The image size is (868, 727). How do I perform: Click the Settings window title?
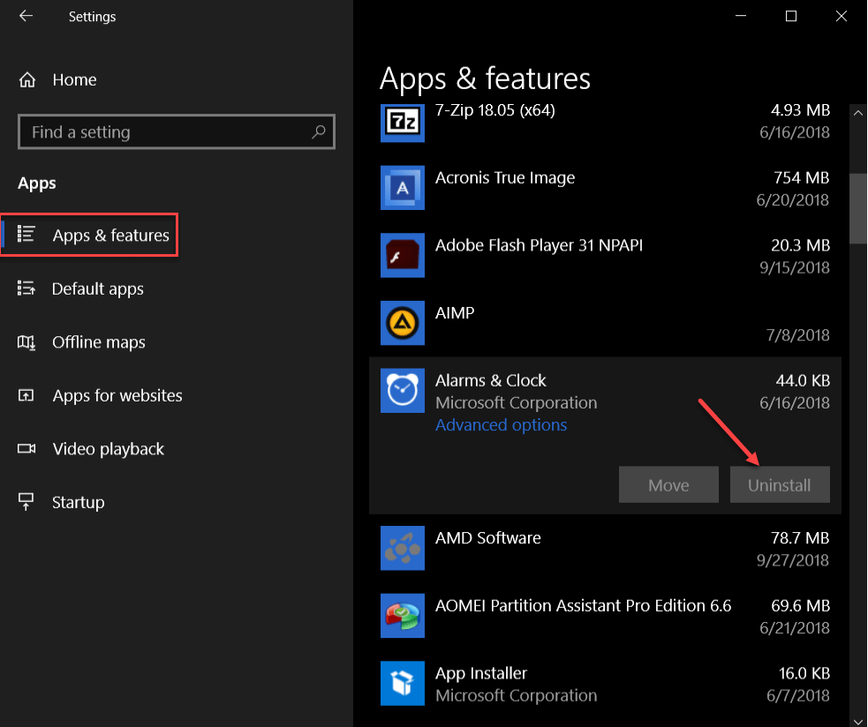pyautogui.click(x=93, y=17)
